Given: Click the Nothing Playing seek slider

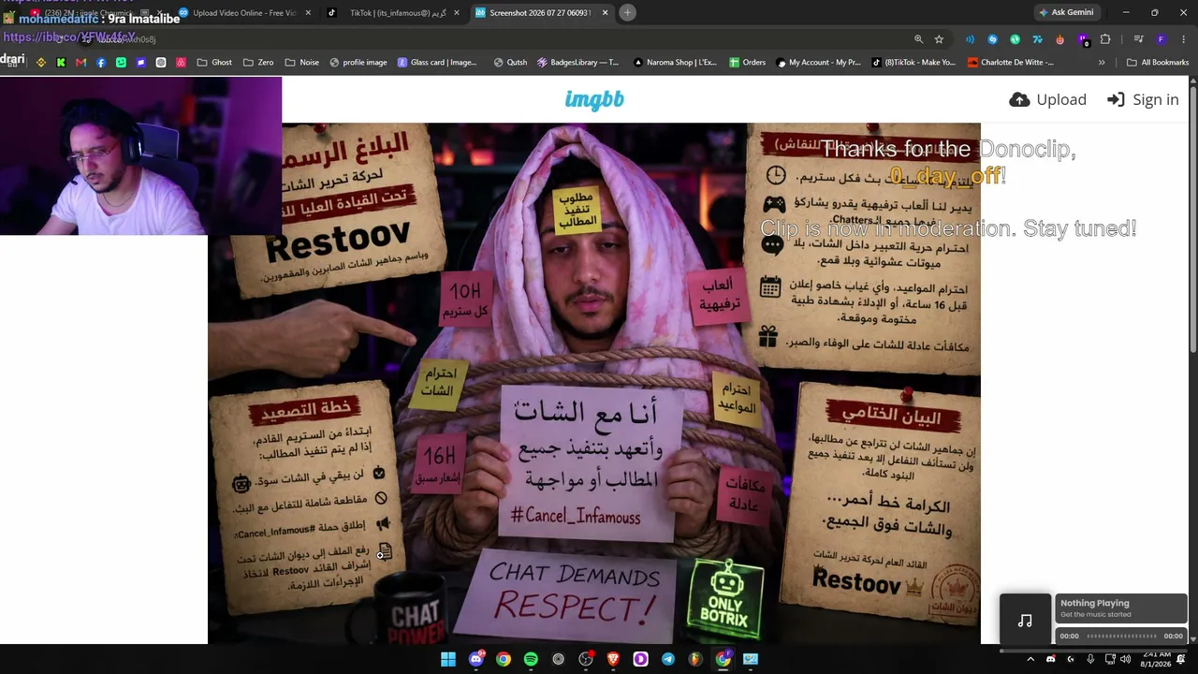Looking at the screenshot, I should 1121,636.
